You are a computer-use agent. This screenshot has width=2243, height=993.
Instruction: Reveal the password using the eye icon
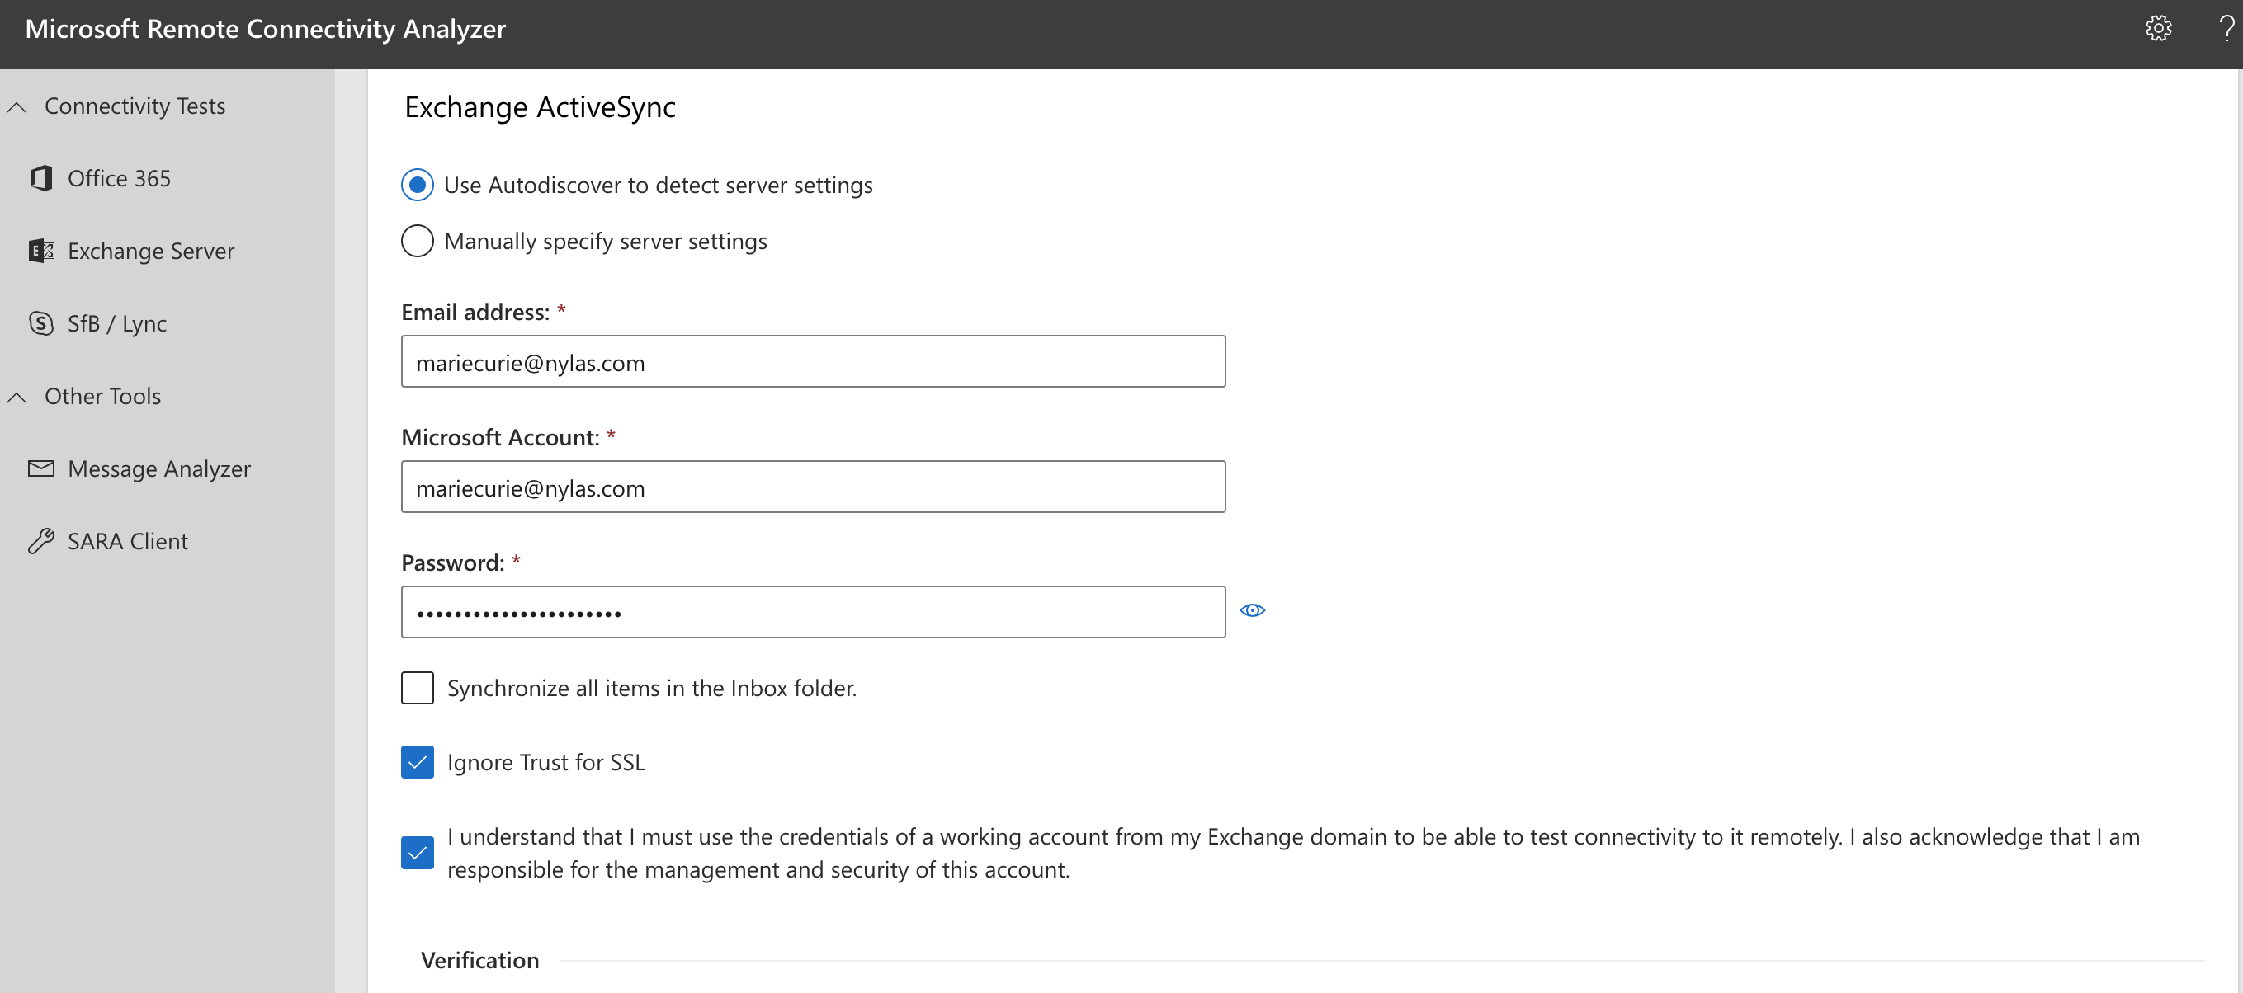(x=1253, y=610)
